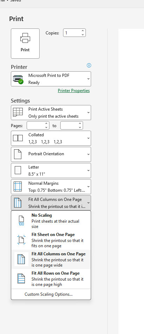
Task: Expand the Printer selection dropdown
Action: (x=51, y=79)
